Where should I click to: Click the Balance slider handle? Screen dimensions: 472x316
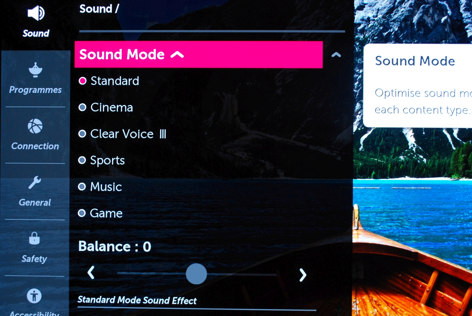[x=196, y=274]
